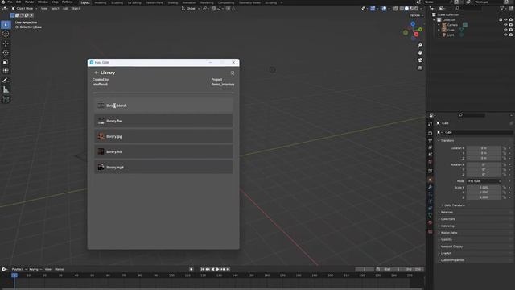515x290 pixels.
Task: Select the Scale tool in left toolbar
Action: pos(6,62)
